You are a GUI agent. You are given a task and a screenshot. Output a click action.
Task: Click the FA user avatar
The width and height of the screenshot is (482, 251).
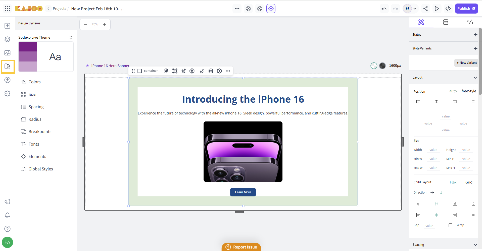click(7, 242)
